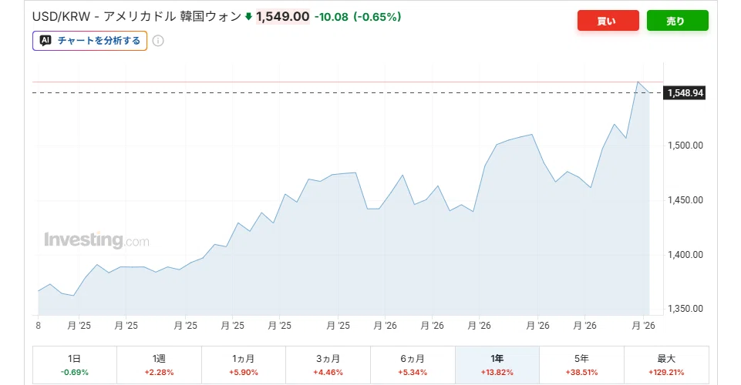This screenshot has width=741, height=385.
Task: Click the green 売り button
Action: [x=678, y=21]
